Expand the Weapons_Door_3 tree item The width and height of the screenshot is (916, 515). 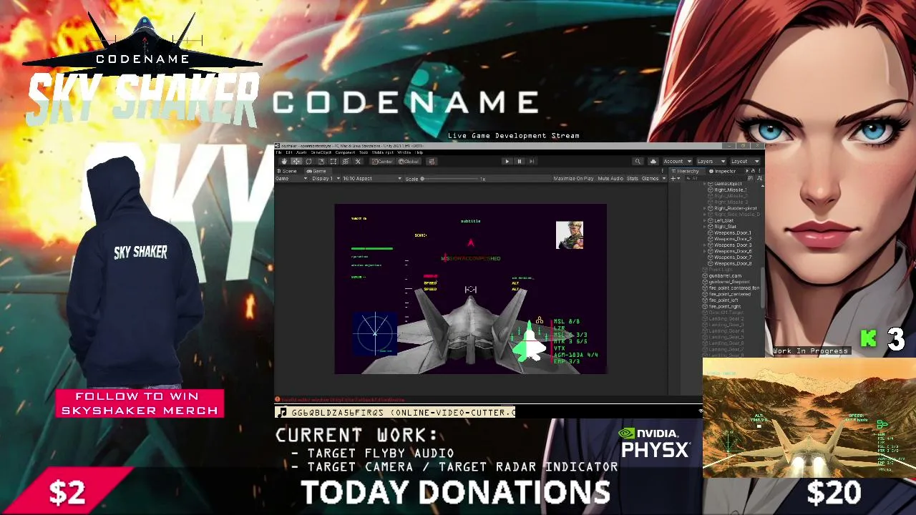coord(706,245)
